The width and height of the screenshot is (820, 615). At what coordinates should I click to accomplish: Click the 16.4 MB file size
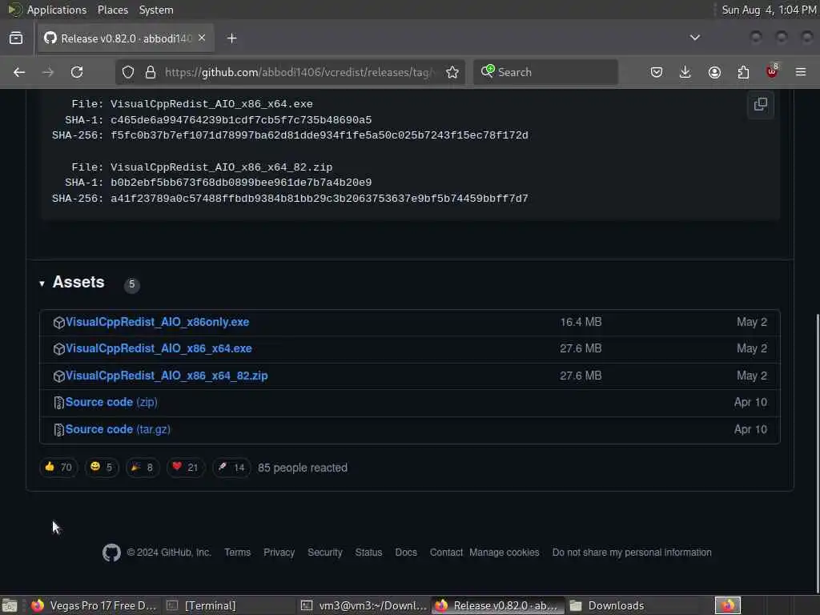(x=581, y=322)
